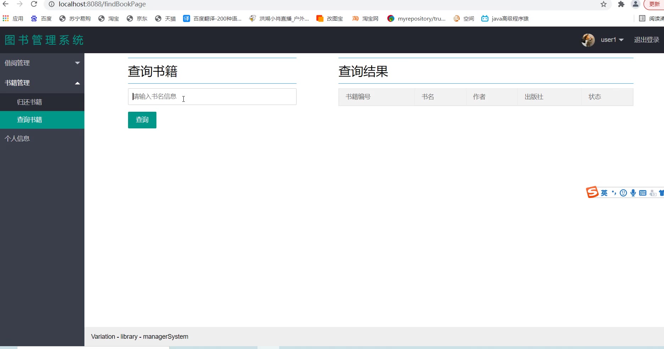
Task: Open the user1 account dropdown
Action: click(x=612, y=40)
